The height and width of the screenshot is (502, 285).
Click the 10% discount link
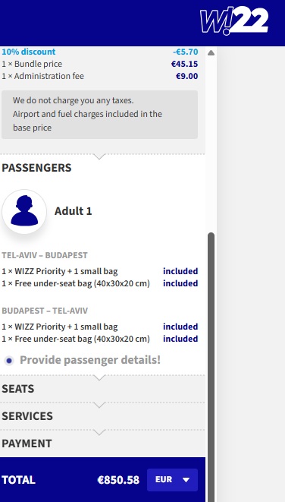[29, 52]
